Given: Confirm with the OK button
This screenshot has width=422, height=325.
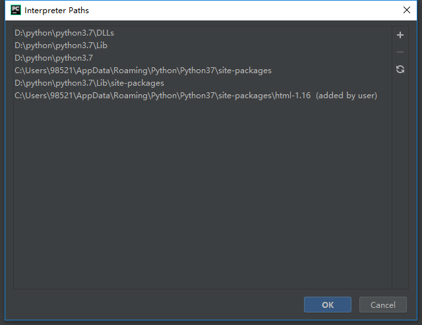Looking at the screenshot, I should tap(328, 305).
